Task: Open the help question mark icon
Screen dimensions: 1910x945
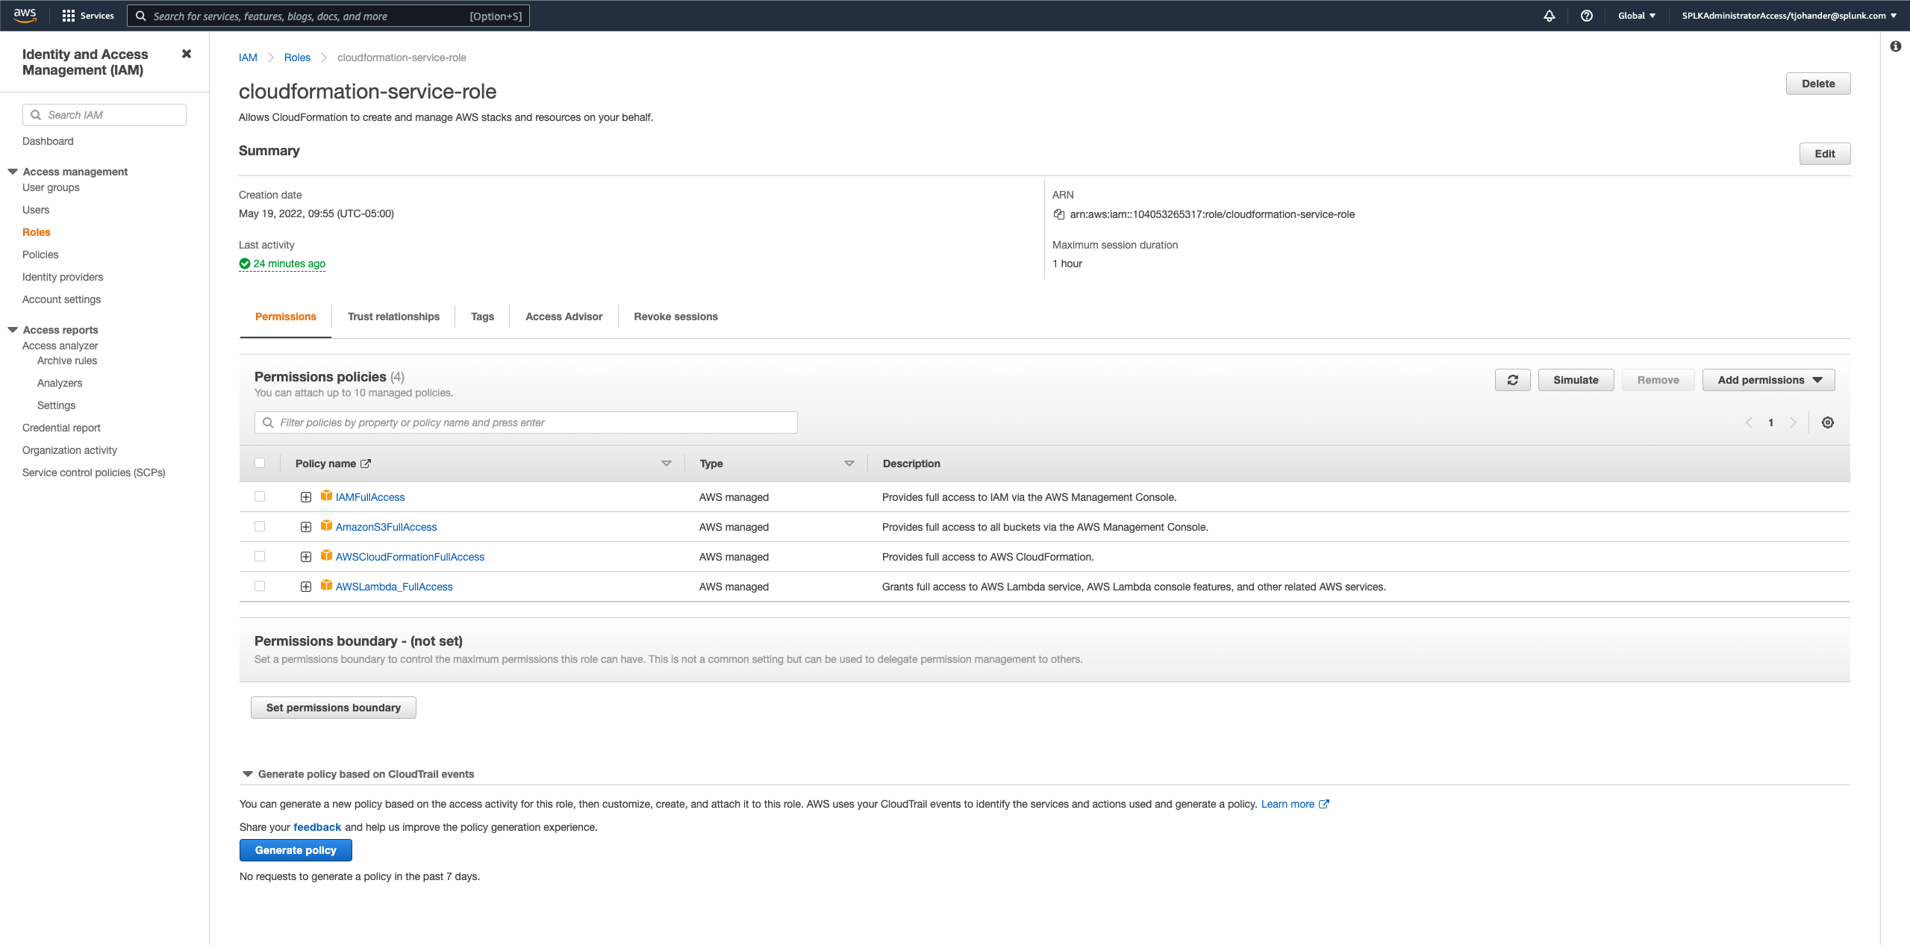Action: pos(1587,16)
